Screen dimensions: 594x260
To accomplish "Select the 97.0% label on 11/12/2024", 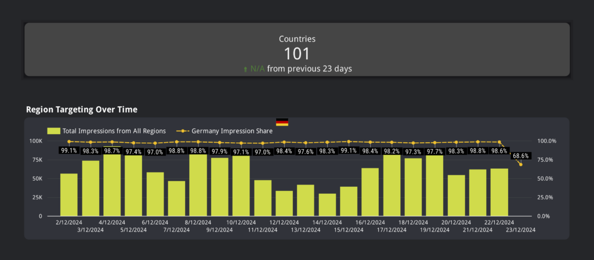I will pos(263,152).
